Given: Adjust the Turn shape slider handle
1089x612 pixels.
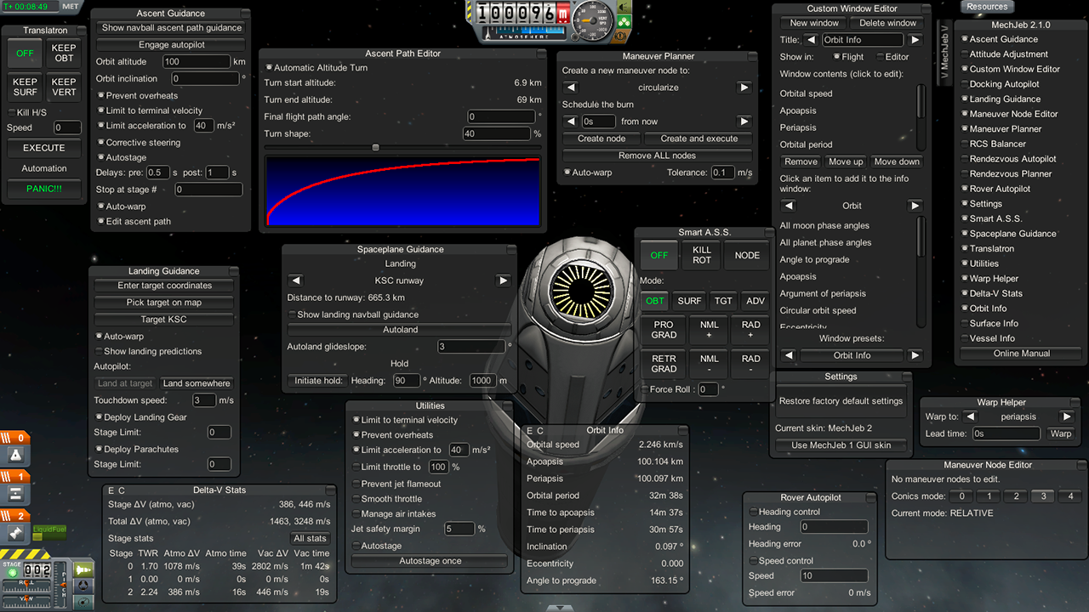Looking at the screenshot, I should [x=376, y=148].
